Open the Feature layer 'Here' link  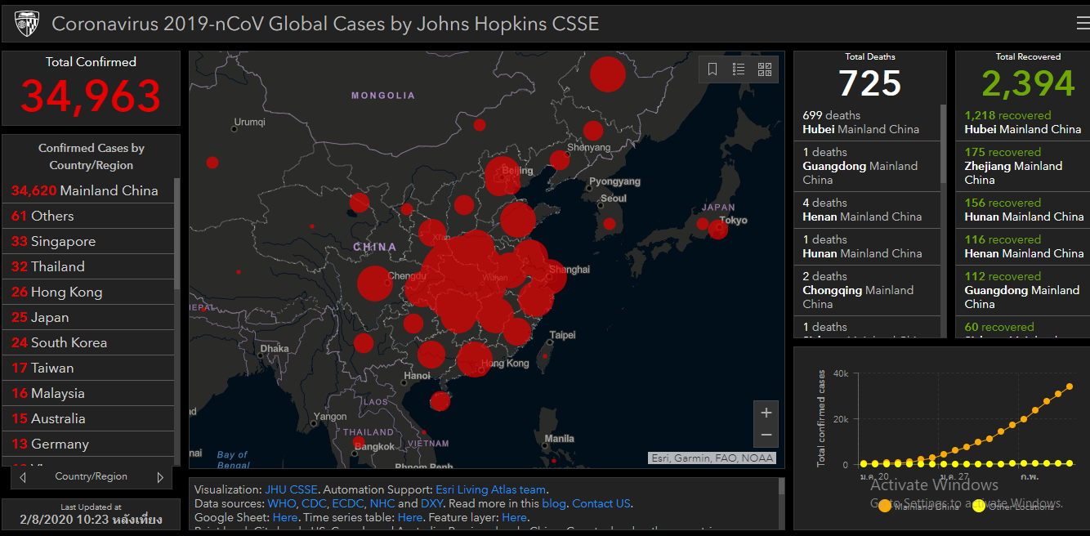tap(514, 517)
